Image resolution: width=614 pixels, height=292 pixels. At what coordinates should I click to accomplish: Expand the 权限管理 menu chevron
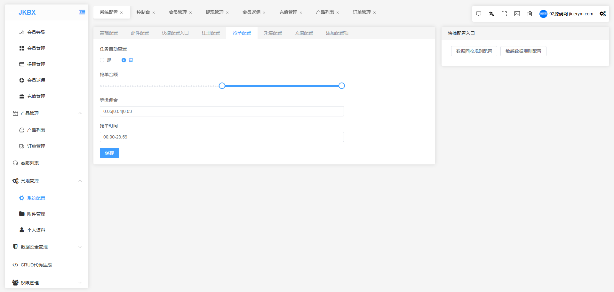click(80, 283)
